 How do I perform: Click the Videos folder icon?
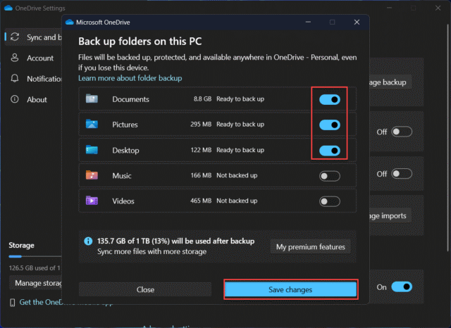92,200
